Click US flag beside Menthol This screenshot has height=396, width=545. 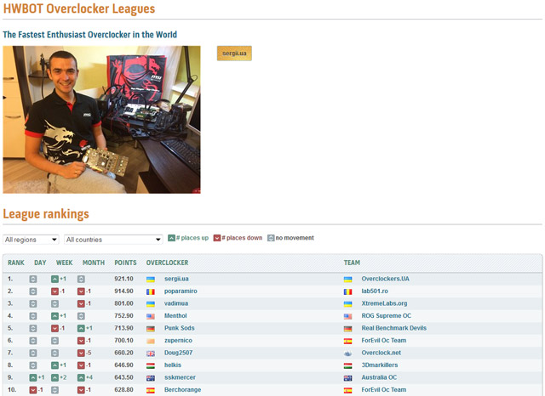coord(151,316)
